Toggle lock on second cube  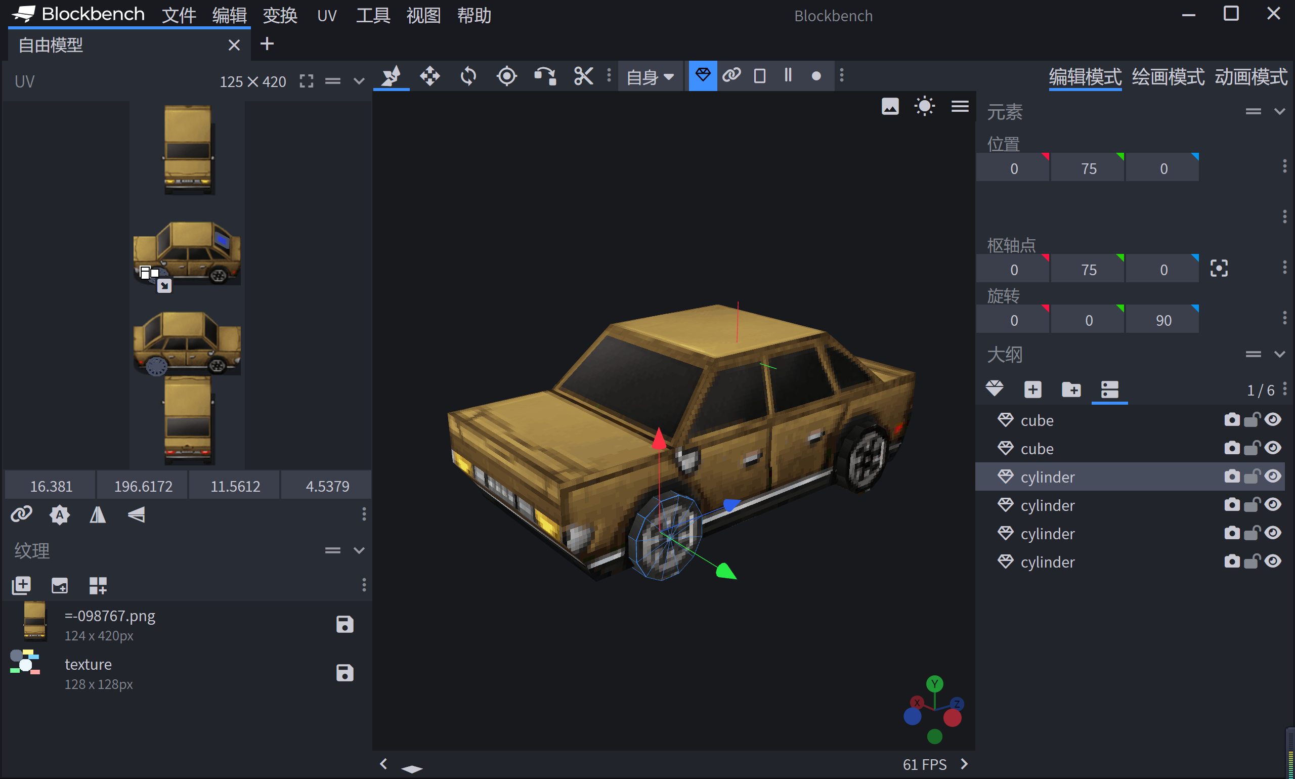1252,448
